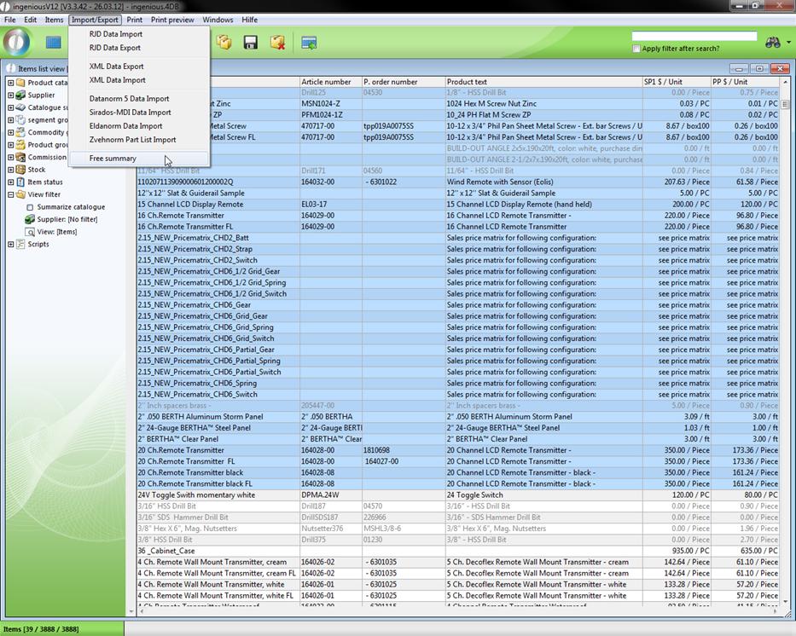Select XML Data Export menu entry
This screenshot has width=796, height=636.
[x=116, y=66]
